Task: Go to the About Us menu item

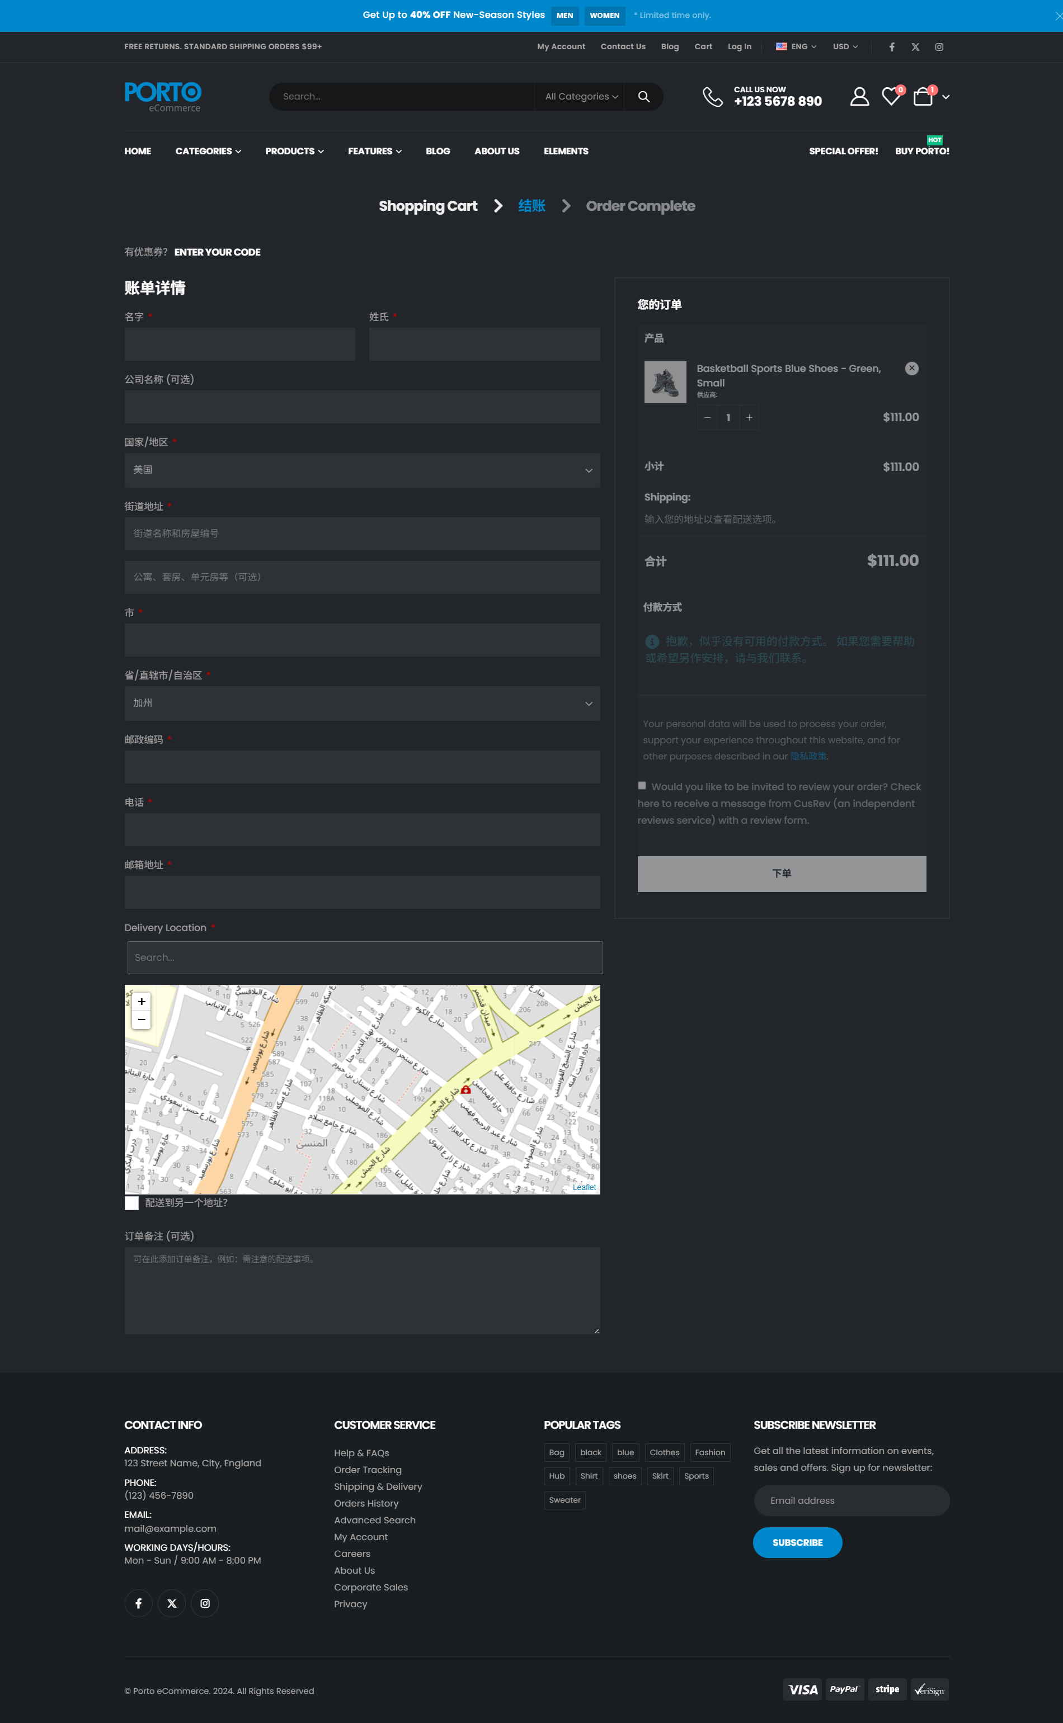Action: pyautogui.click(x=496, y=151)
